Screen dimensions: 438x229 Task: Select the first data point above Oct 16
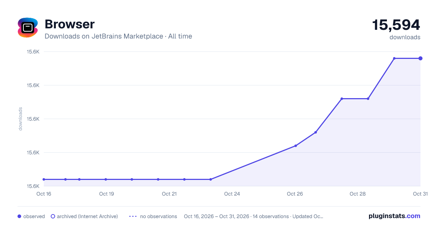pos(44,179)
